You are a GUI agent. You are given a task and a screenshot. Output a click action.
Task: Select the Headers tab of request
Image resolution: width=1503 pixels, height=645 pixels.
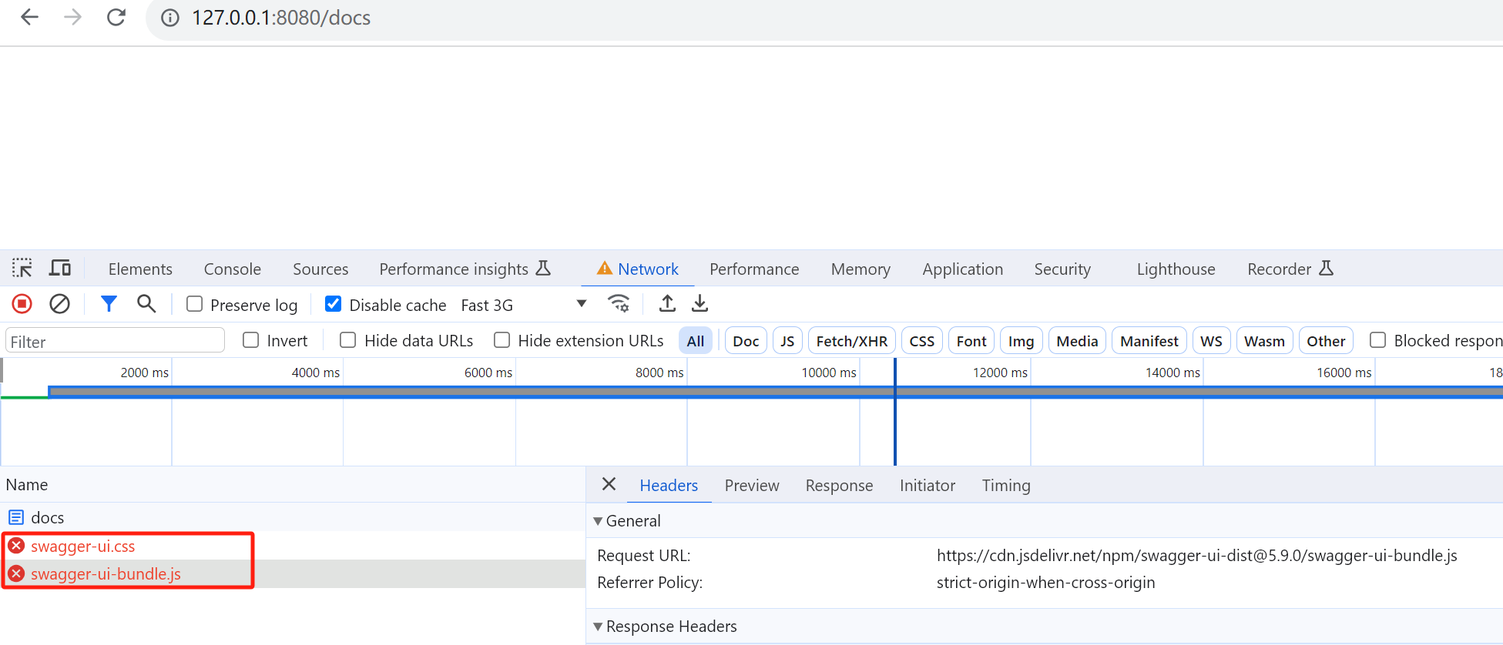[669, 486]
